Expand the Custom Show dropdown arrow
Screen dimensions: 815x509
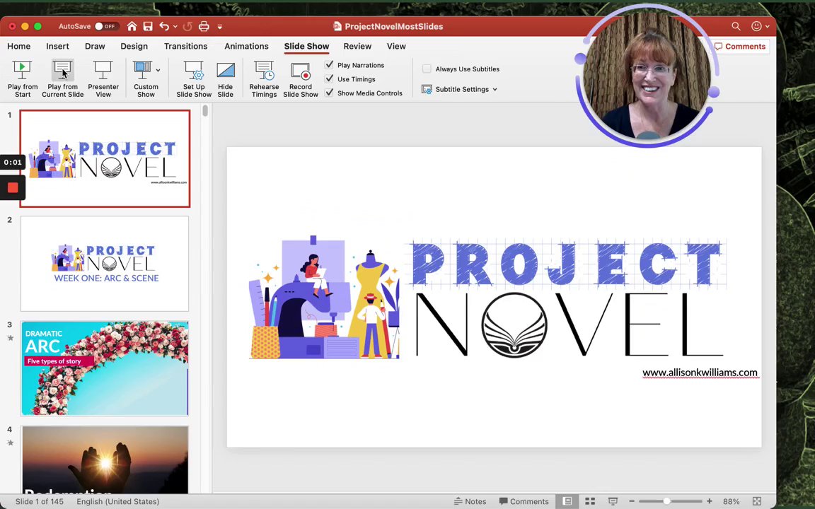click(158, 70)
